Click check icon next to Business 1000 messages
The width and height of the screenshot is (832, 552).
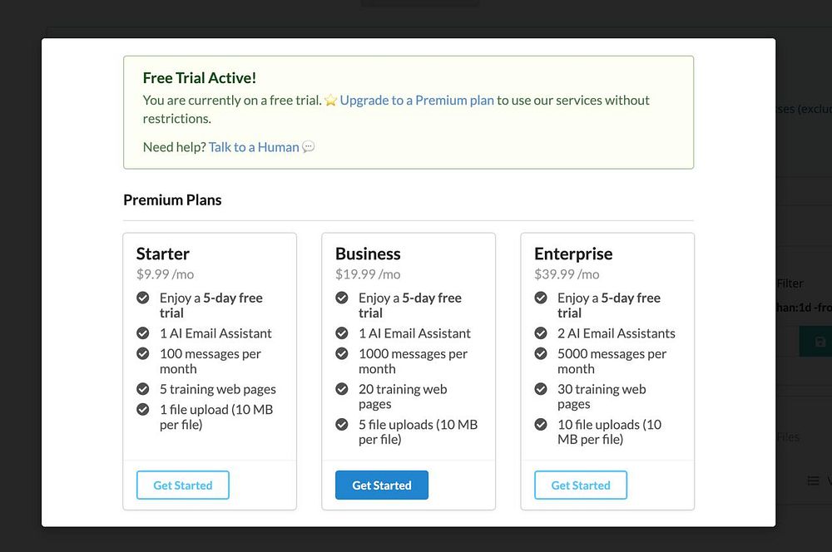(341, 354)
